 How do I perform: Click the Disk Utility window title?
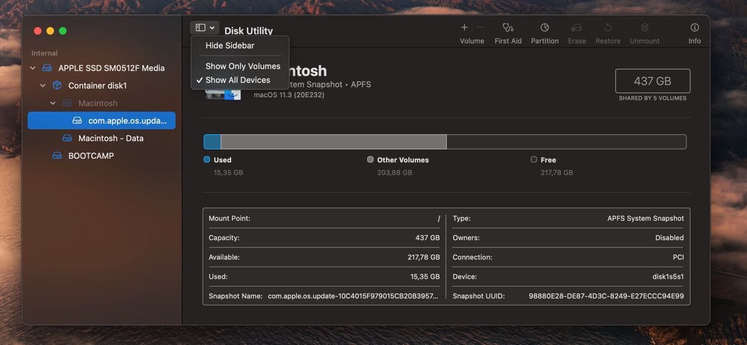coord(249,31)
